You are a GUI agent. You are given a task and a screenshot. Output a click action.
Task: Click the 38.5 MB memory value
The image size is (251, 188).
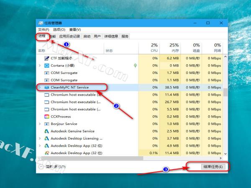[172, 87]
